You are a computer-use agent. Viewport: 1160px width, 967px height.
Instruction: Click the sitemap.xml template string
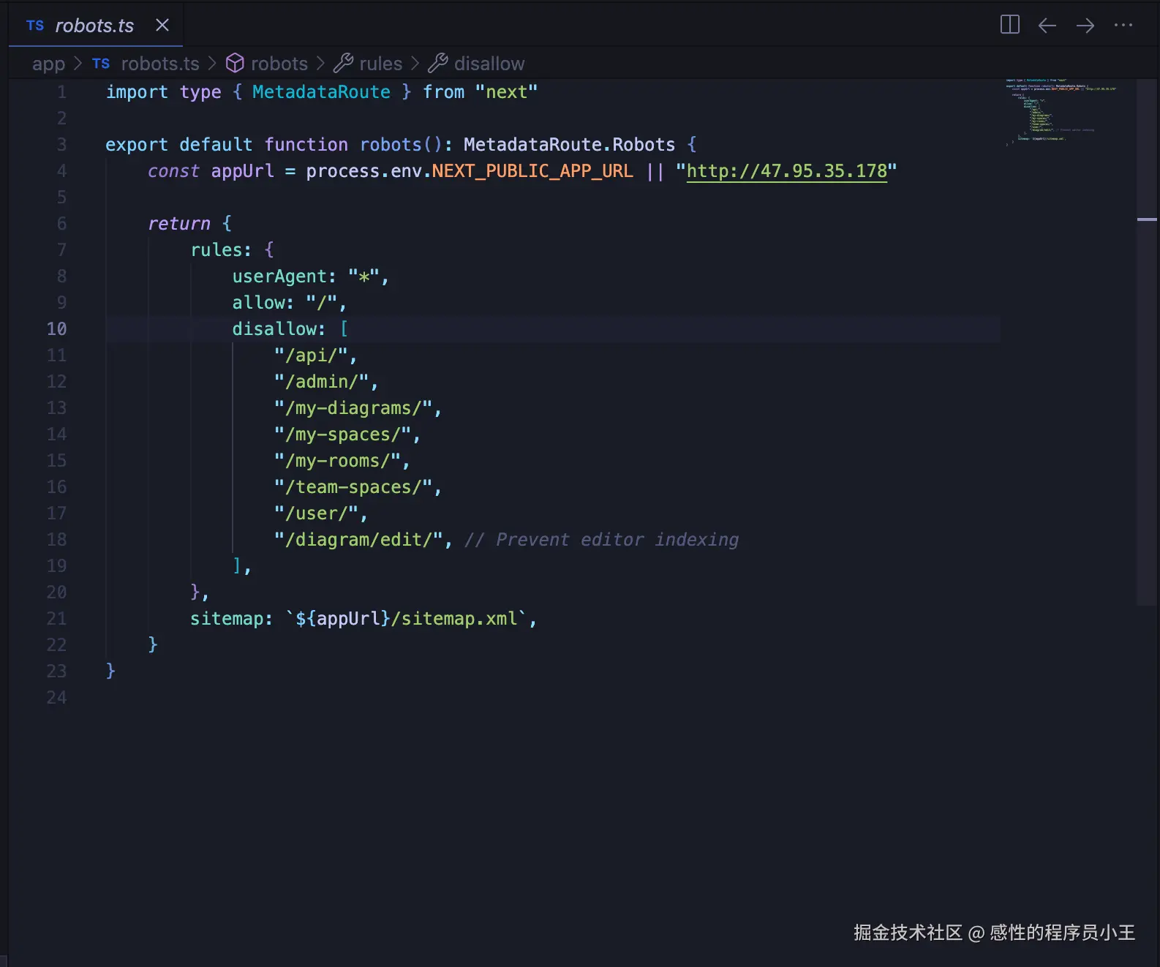click(406, 619)
